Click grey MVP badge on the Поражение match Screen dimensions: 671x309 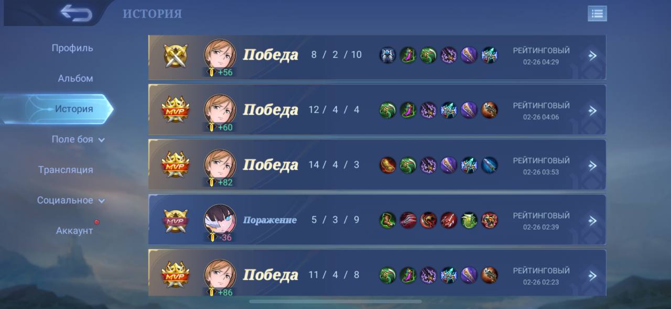pos(175,220)
